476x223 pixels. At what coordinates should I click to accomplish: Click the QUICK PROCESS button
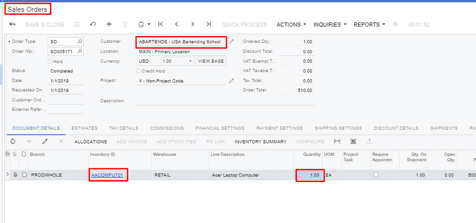[244, 25]
